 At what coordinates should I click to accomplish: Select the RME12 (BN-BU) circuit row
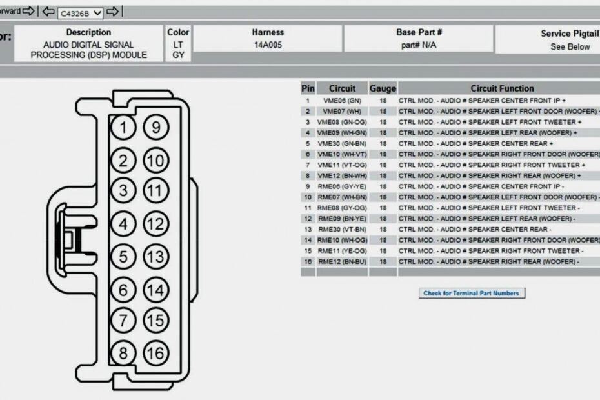[342, 261]
